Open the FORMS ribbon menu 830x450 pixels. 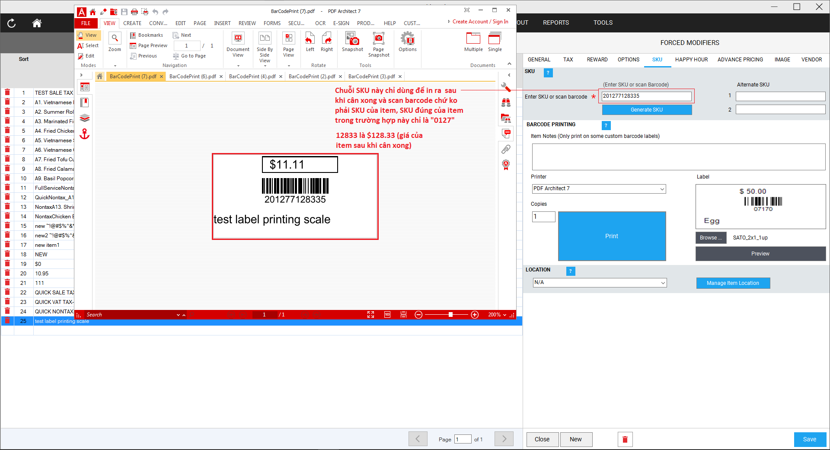[x=272, y=23]
